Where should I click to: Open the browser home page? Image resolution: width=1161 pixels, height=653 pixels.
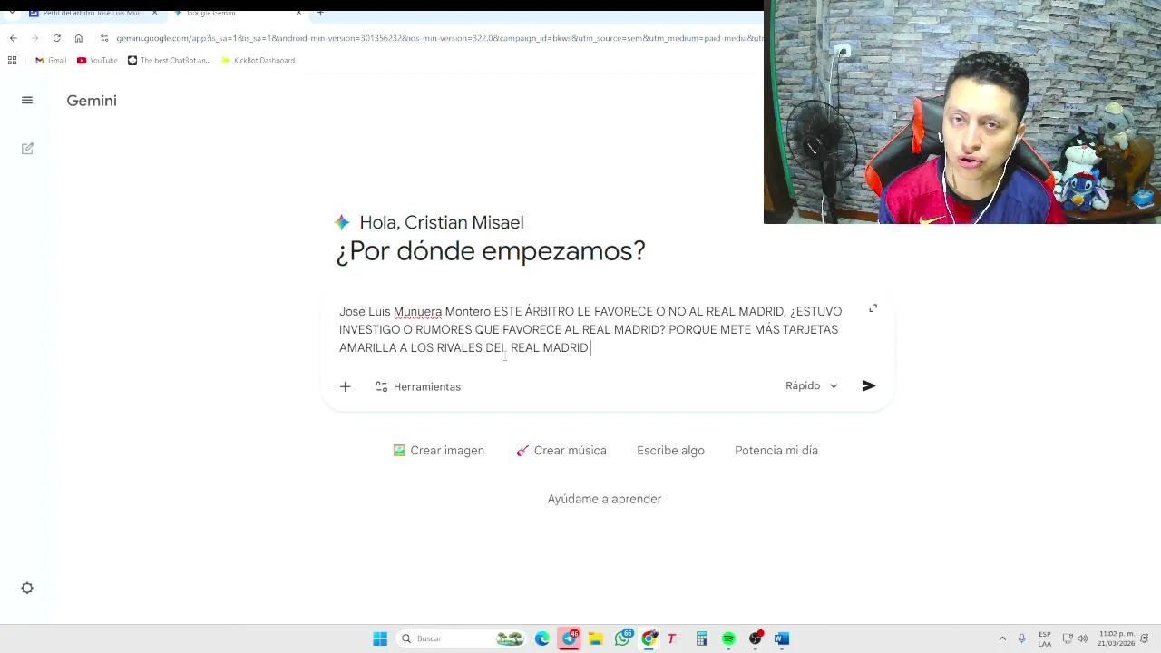79,38
